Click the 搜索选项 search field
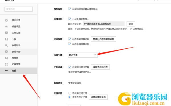Viewport: 171px width, 106px height. tap(19, 9)
